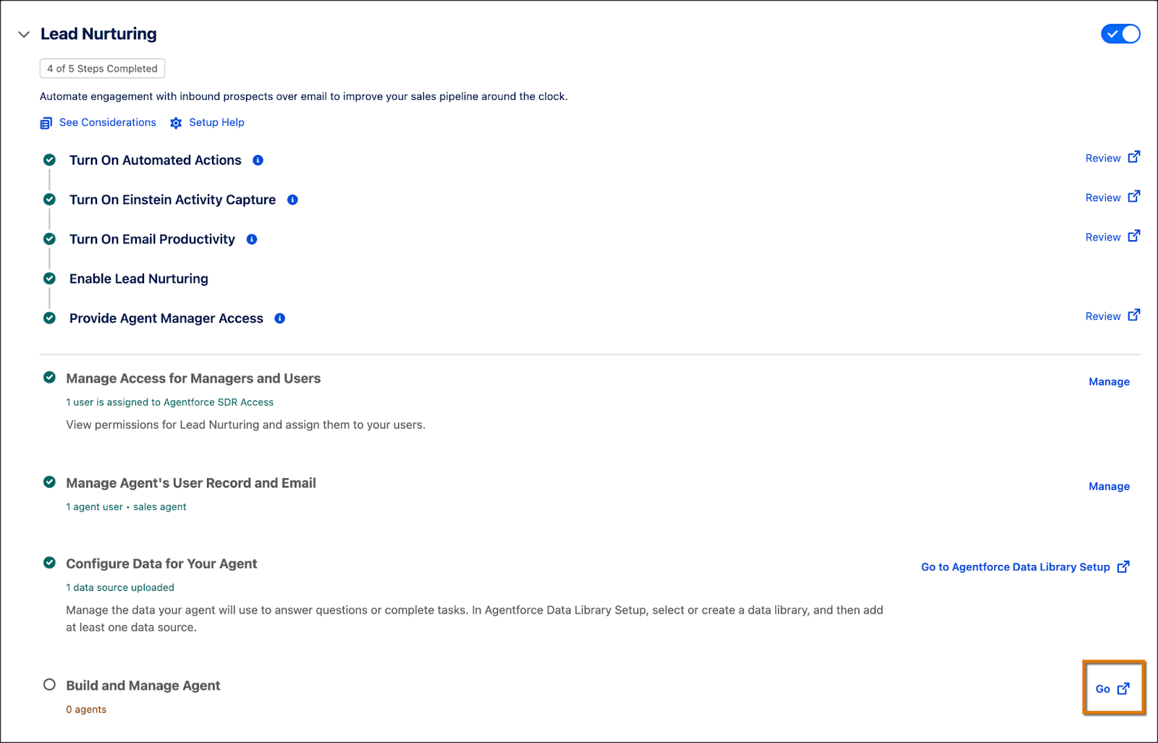
Task: Click external link icon next to the Go button
Action: pyautogui.click(x=1123, y=689)
